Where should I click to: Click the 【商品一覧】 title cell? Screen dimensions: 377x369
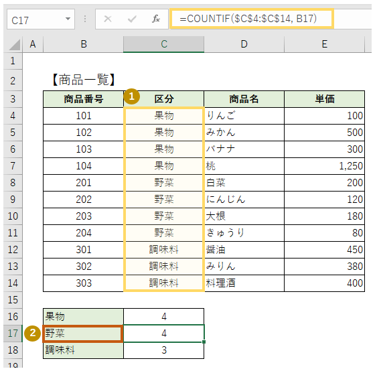(x=84, y=80)
